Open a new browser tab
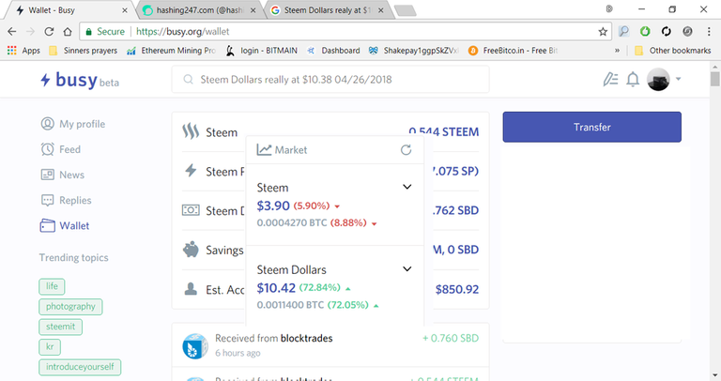 point(406,11)
